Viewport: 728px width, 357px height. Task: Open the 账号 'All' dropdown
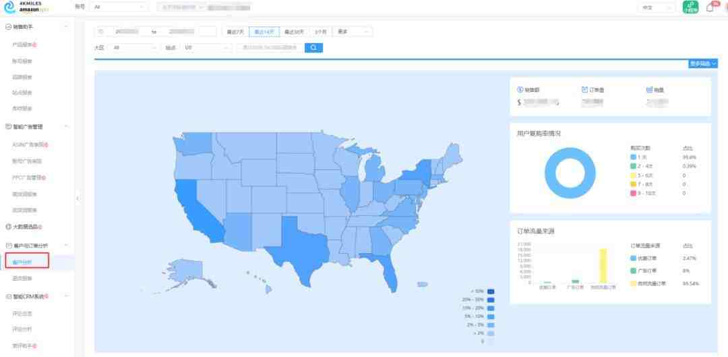(x=120, y=7)
